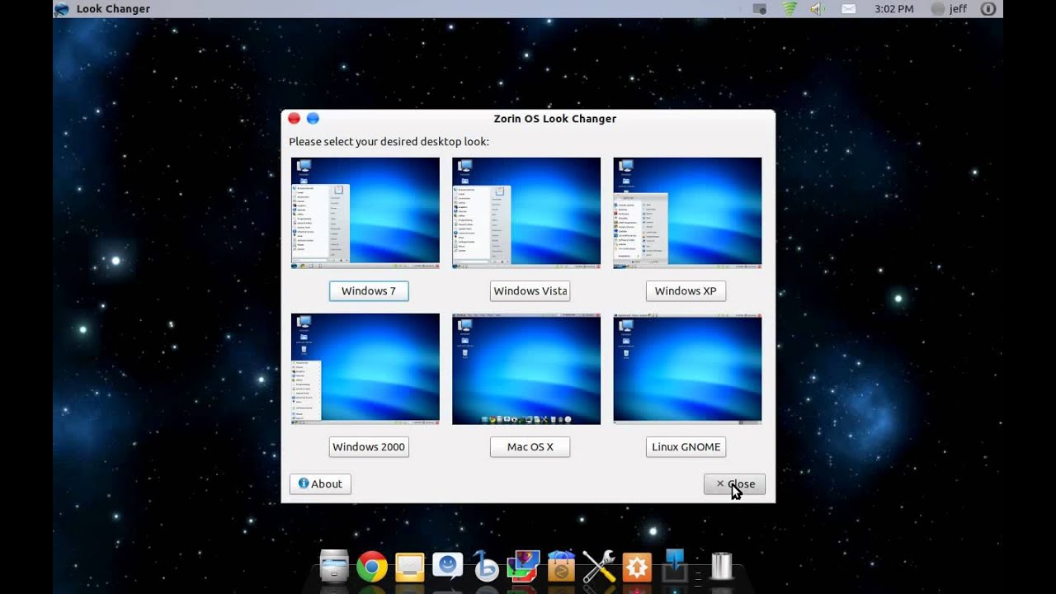Click Look Changer title in top panel
The image size is (1056, 594).
pos(113,9)
